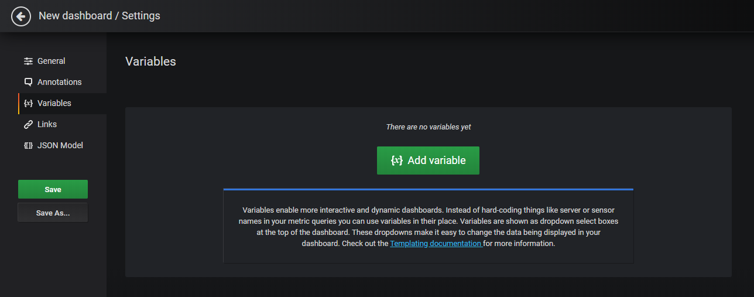Viewport: 754px width, 297px height.
Task: Open the Links settings label
Action: [47, 124]
